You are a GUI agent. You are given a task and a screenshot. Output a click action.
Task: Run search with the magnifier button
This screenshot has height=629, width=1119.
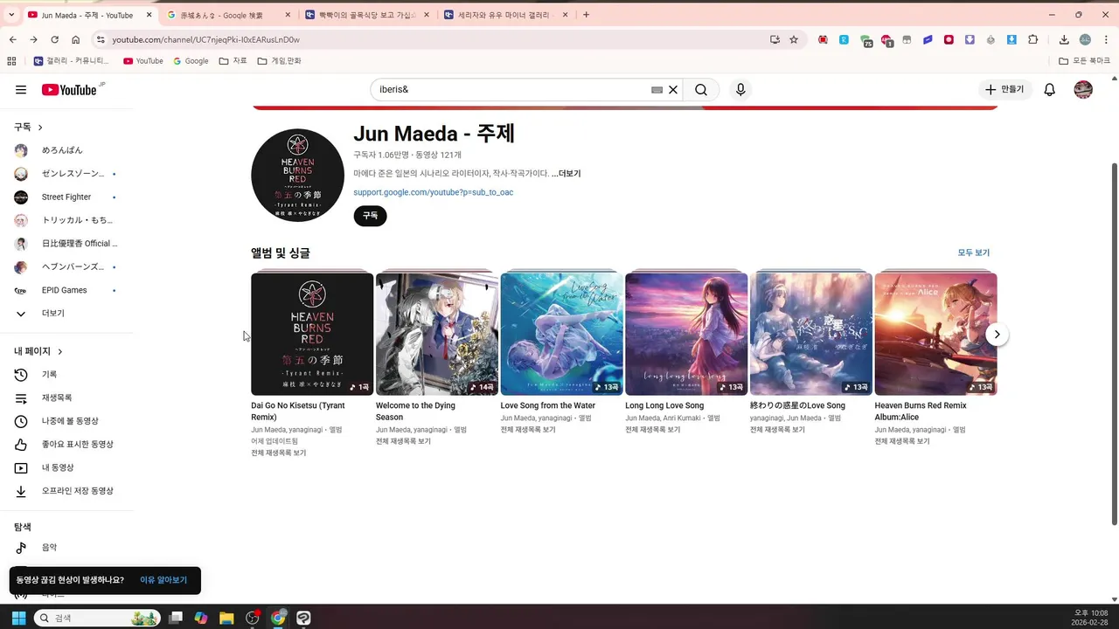click(701, 90)
